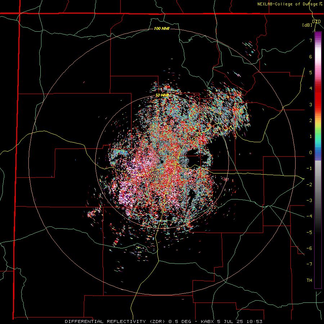This screenshot has height=324, width=324.
Task: Click the product title caption at bottom
Action: (163, 321)
